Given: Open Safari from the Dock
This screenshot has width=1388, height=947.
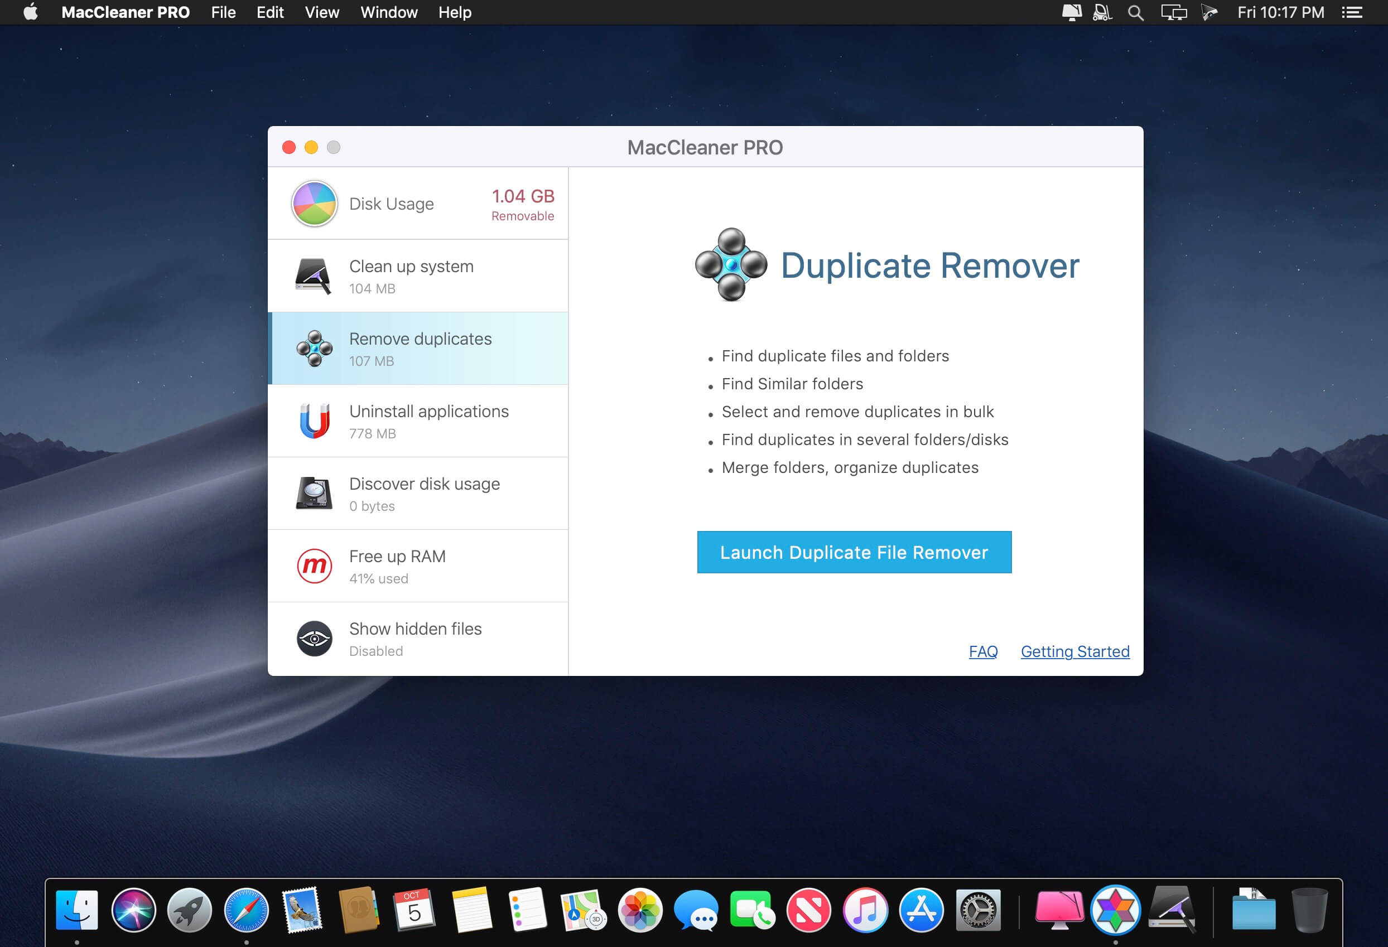Looking at the screenshot, I should tap(246, 910).
